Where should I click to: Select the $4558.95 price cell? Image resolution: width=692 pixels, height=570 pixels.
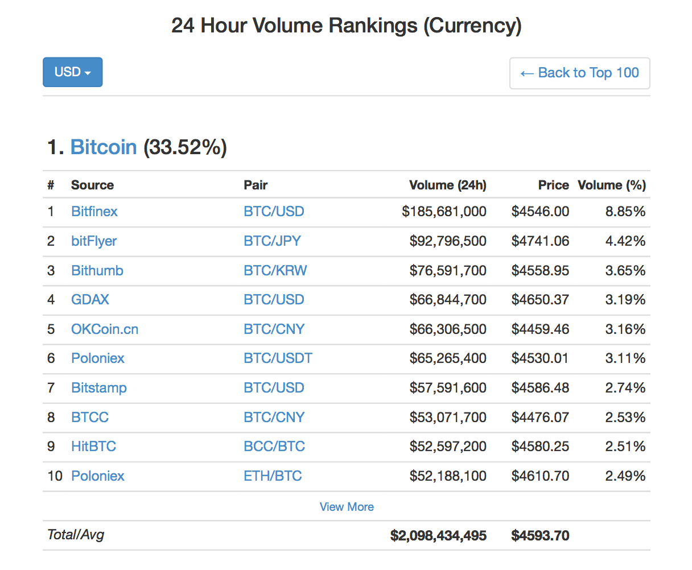540,270
